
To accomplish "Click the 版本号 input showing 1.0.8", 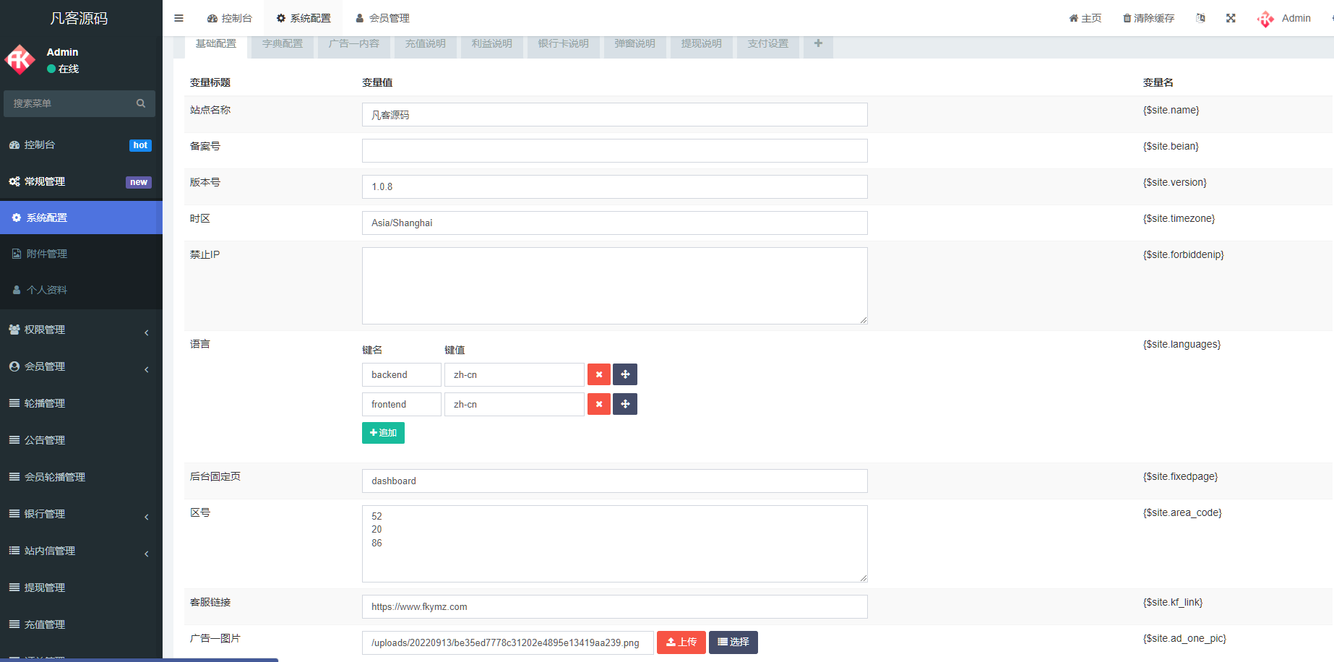I will (x=614, y=186).
